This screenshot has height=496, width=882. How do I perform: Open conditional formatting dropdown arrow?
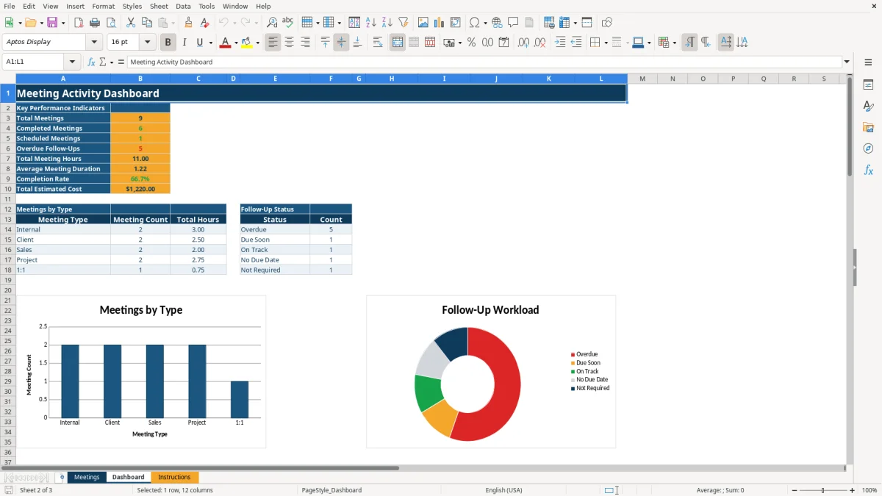tap(674, 43)
